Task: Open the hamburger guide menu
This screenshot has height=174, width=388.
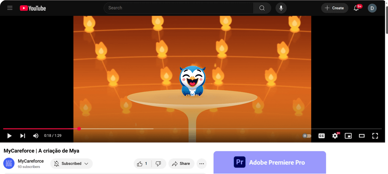Action: point(10,8)
